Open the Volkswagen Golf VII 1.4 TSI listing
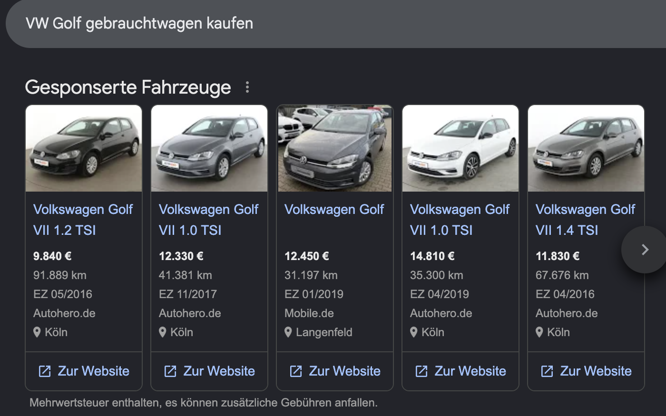666x416 pixels. point(585,220)
